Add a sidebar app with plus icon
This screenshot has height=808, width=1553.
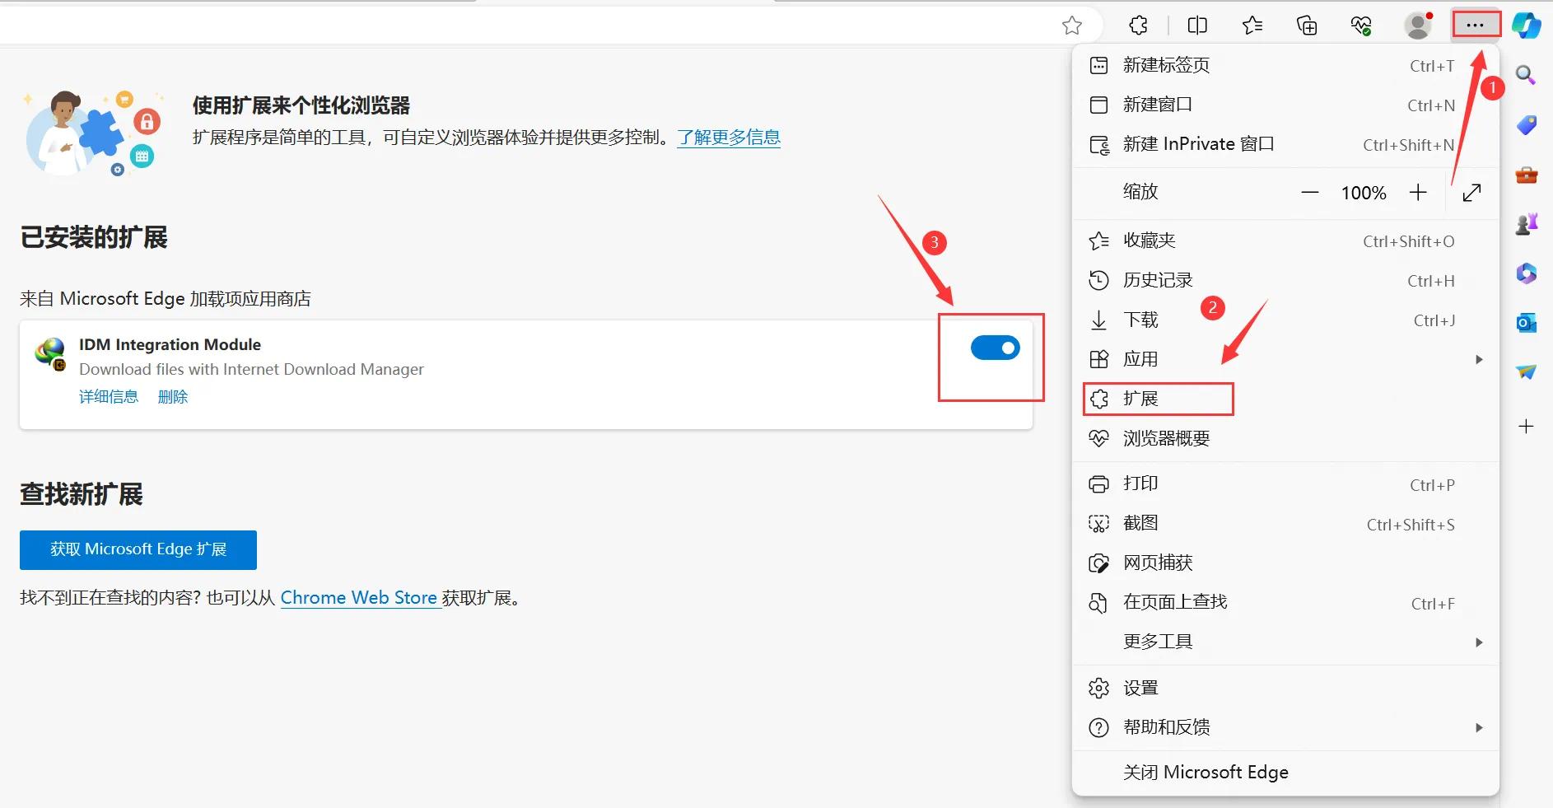pos(1526,426)
